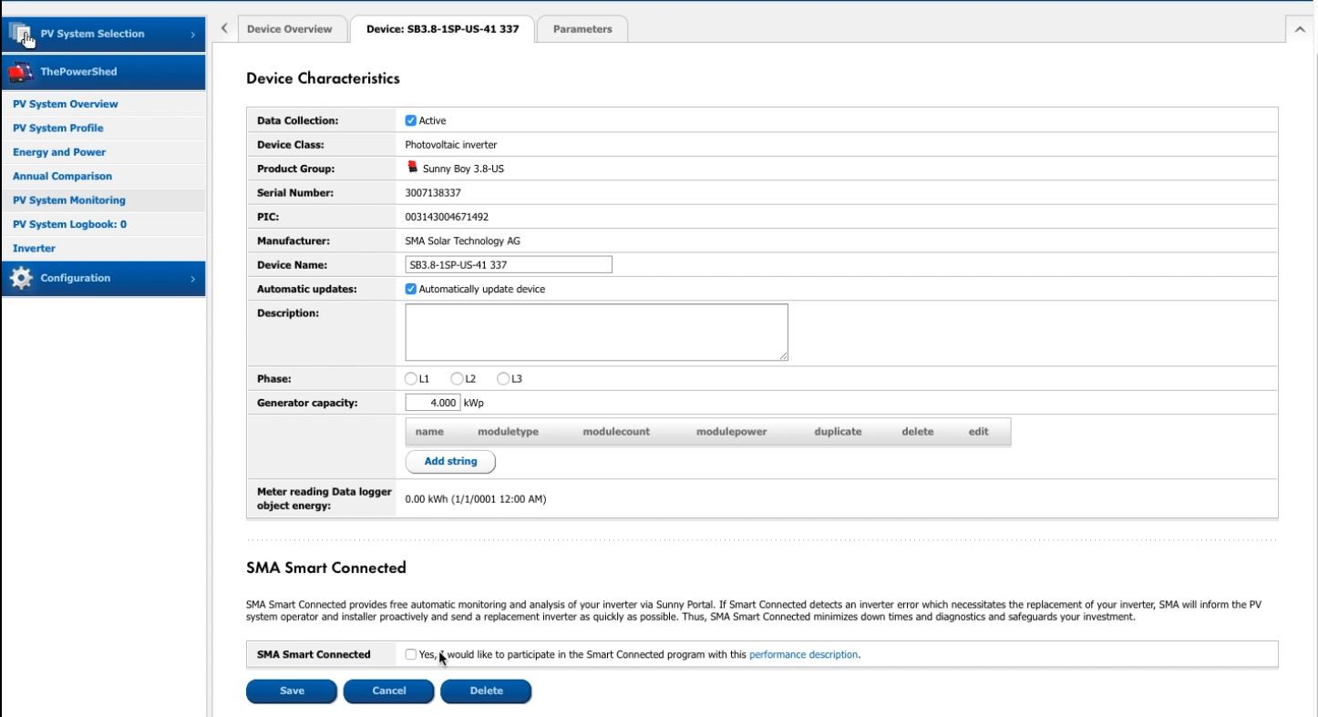This screenshot has height=717, width=1318.
Task: Click the string table name column header
Action: click(x=428, y=433)
